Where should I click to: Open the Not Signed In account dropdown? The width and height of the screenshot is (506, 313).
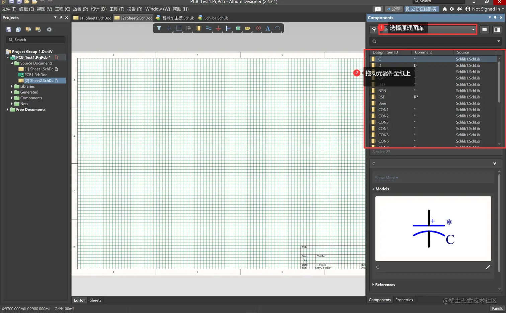[x=484, y=9]
